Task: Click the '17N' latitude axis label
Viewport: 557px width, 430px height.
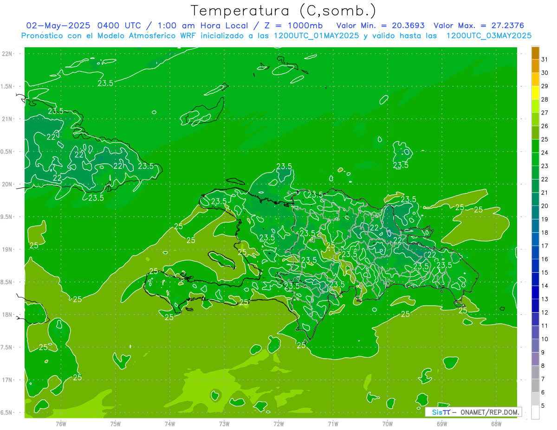Action: (x=7, y=380)
